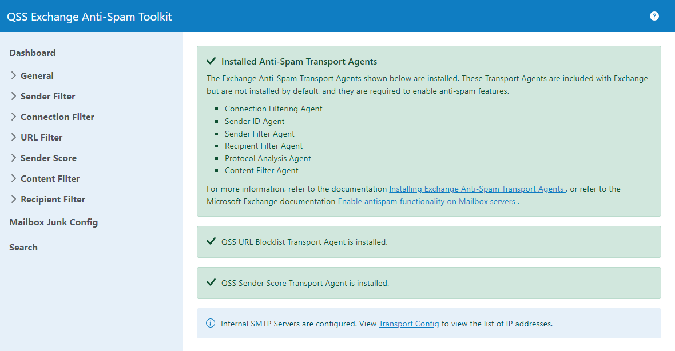
Task: Expand the Recipient Filter chevron
Action: 13,199
